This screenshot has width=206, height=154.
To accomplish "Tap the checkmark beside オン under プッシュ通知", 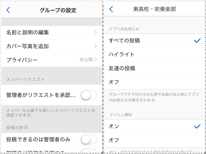I will pos(197,126).
